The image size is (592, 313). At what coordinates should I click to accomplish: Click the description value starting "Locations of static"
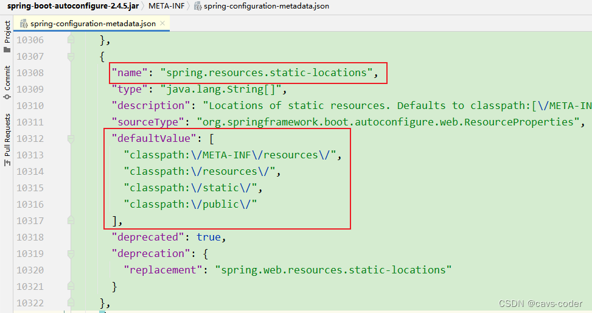pos(397,105)
